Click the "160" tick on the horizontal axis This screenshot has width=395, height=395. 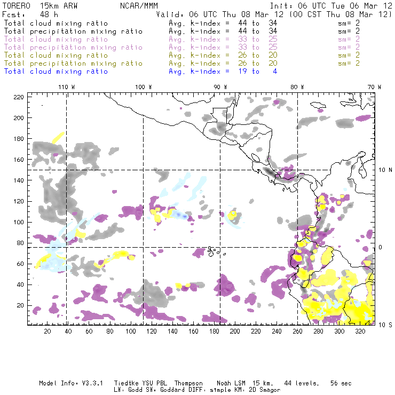[x=193, y=331]
